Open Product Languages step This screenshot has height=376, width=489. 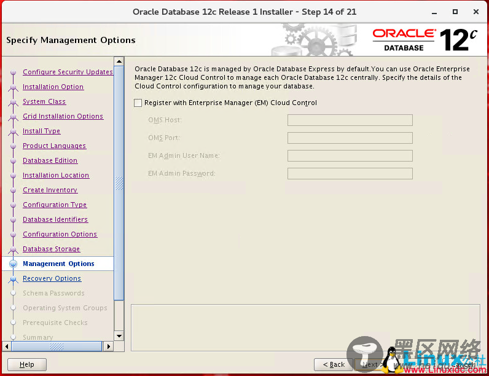click(x=54, y=146)
